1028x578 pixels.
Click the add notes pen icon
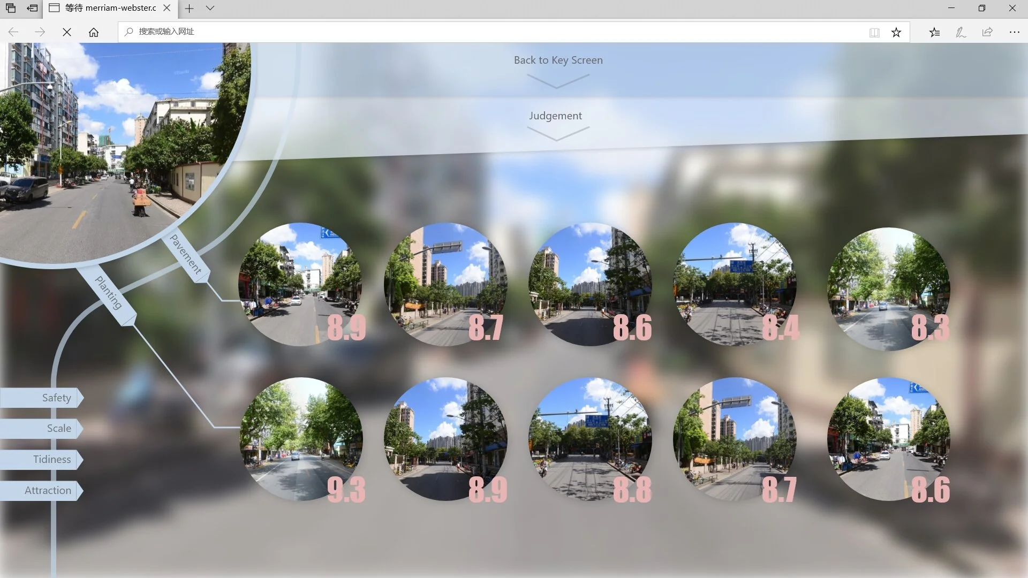[x=961, y=32]
